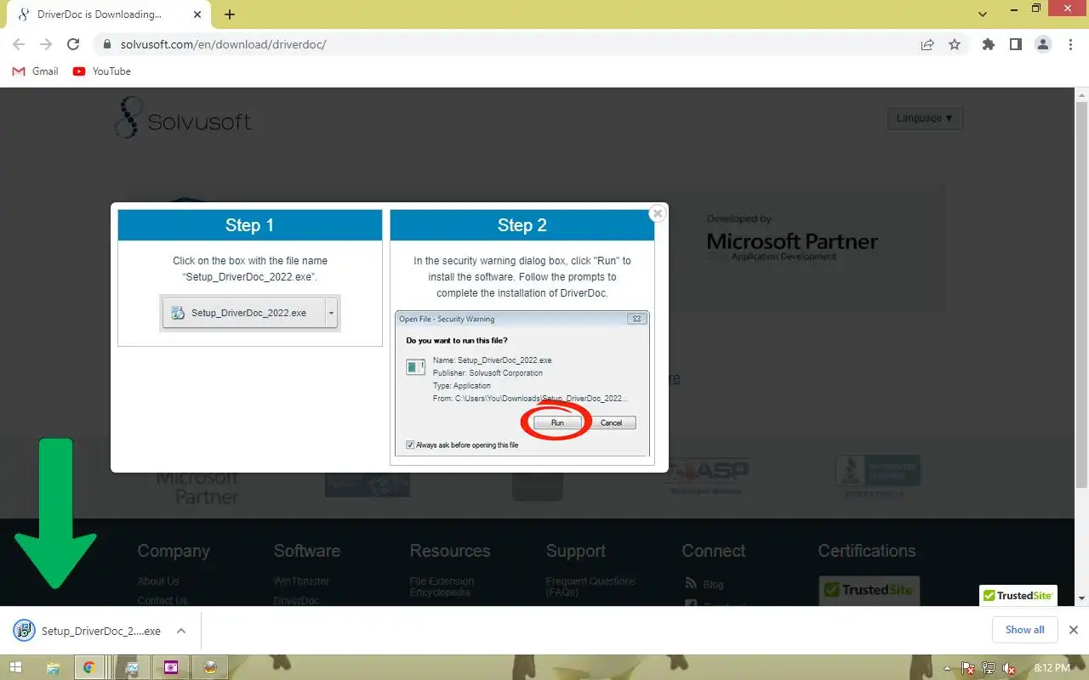Open the YouTube bookmark
The image size is (1089, 680).
click(x=102, y=71)
